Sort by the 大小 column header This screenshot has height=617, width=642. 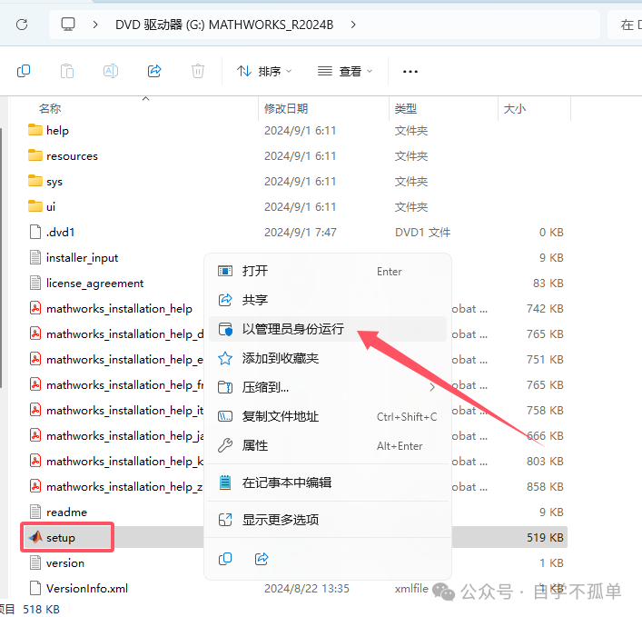[514, 108]
